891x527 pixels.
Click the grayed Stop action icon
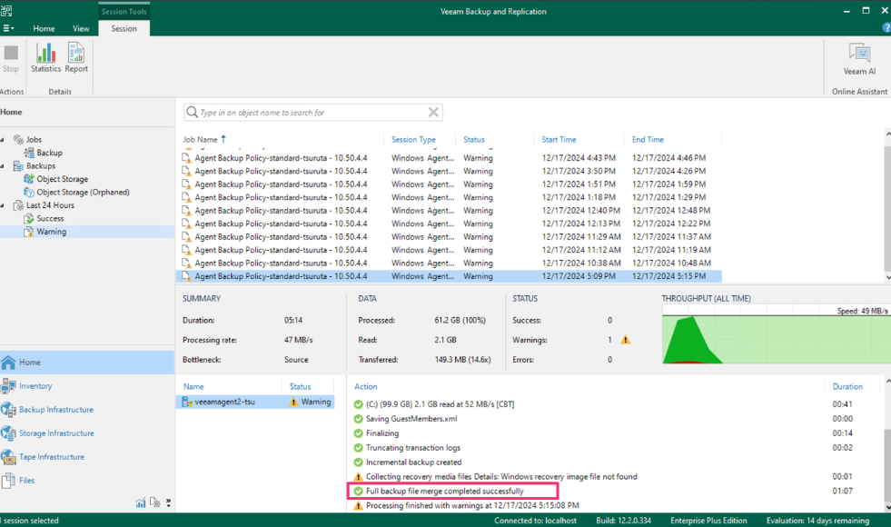click(x=11, y=53)
